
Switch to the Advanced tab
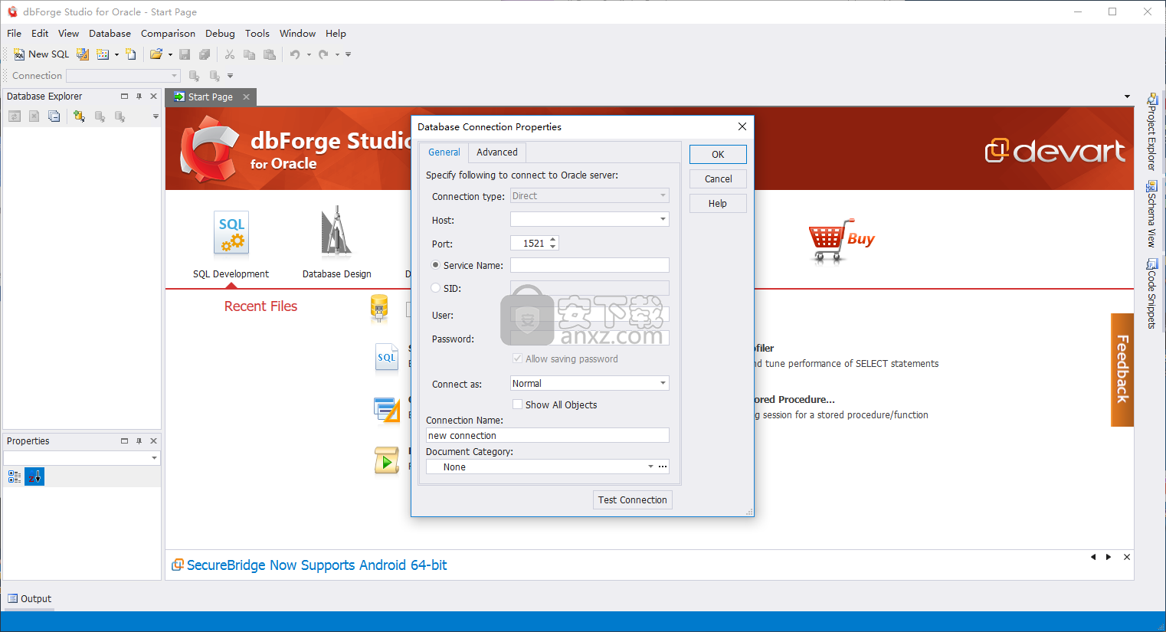point(497,152)
